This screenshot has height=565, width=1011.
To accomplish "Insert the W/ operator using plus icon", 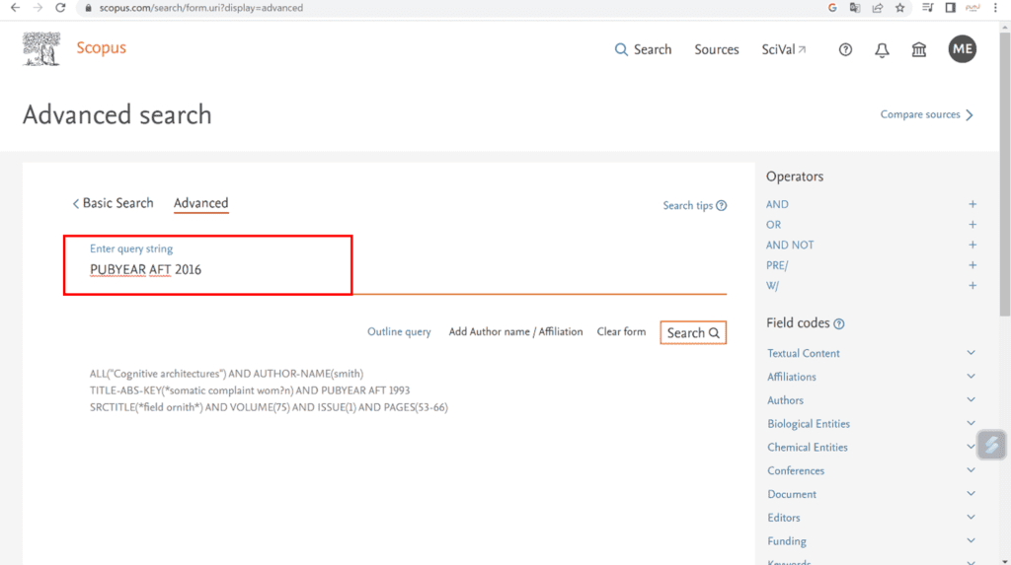I will tap(972, 286).
